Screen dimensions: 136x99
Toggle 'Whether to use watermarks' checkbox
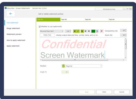[x=40, y=27]
